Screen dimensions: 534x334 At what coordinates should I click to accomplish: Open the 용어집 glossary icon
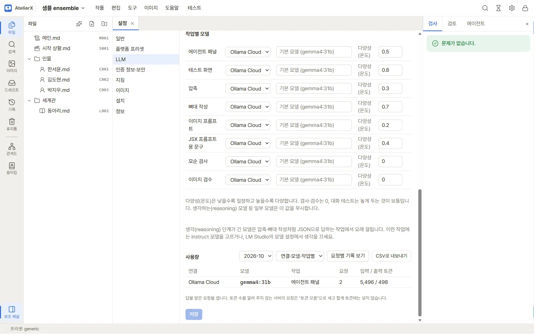tap(12, 168)
